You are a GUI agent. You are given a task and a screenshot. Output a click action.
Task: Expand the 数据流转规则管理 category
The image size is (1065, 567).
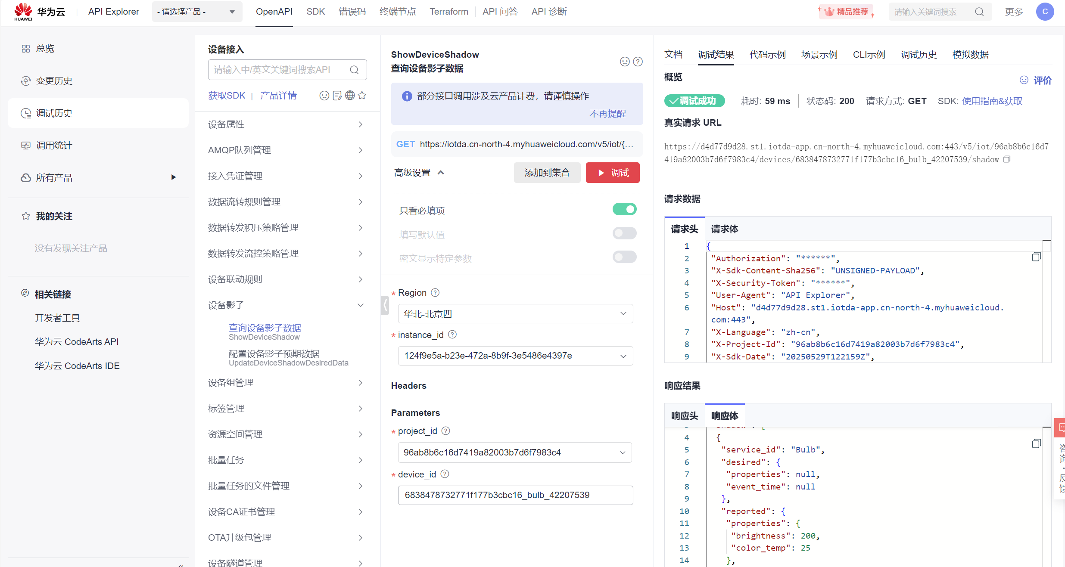(287, 202)
